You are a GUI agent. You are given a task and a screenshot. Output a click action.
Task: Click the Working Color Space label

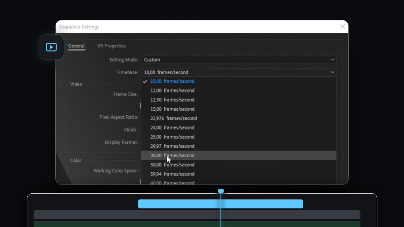tap(115, 171)
